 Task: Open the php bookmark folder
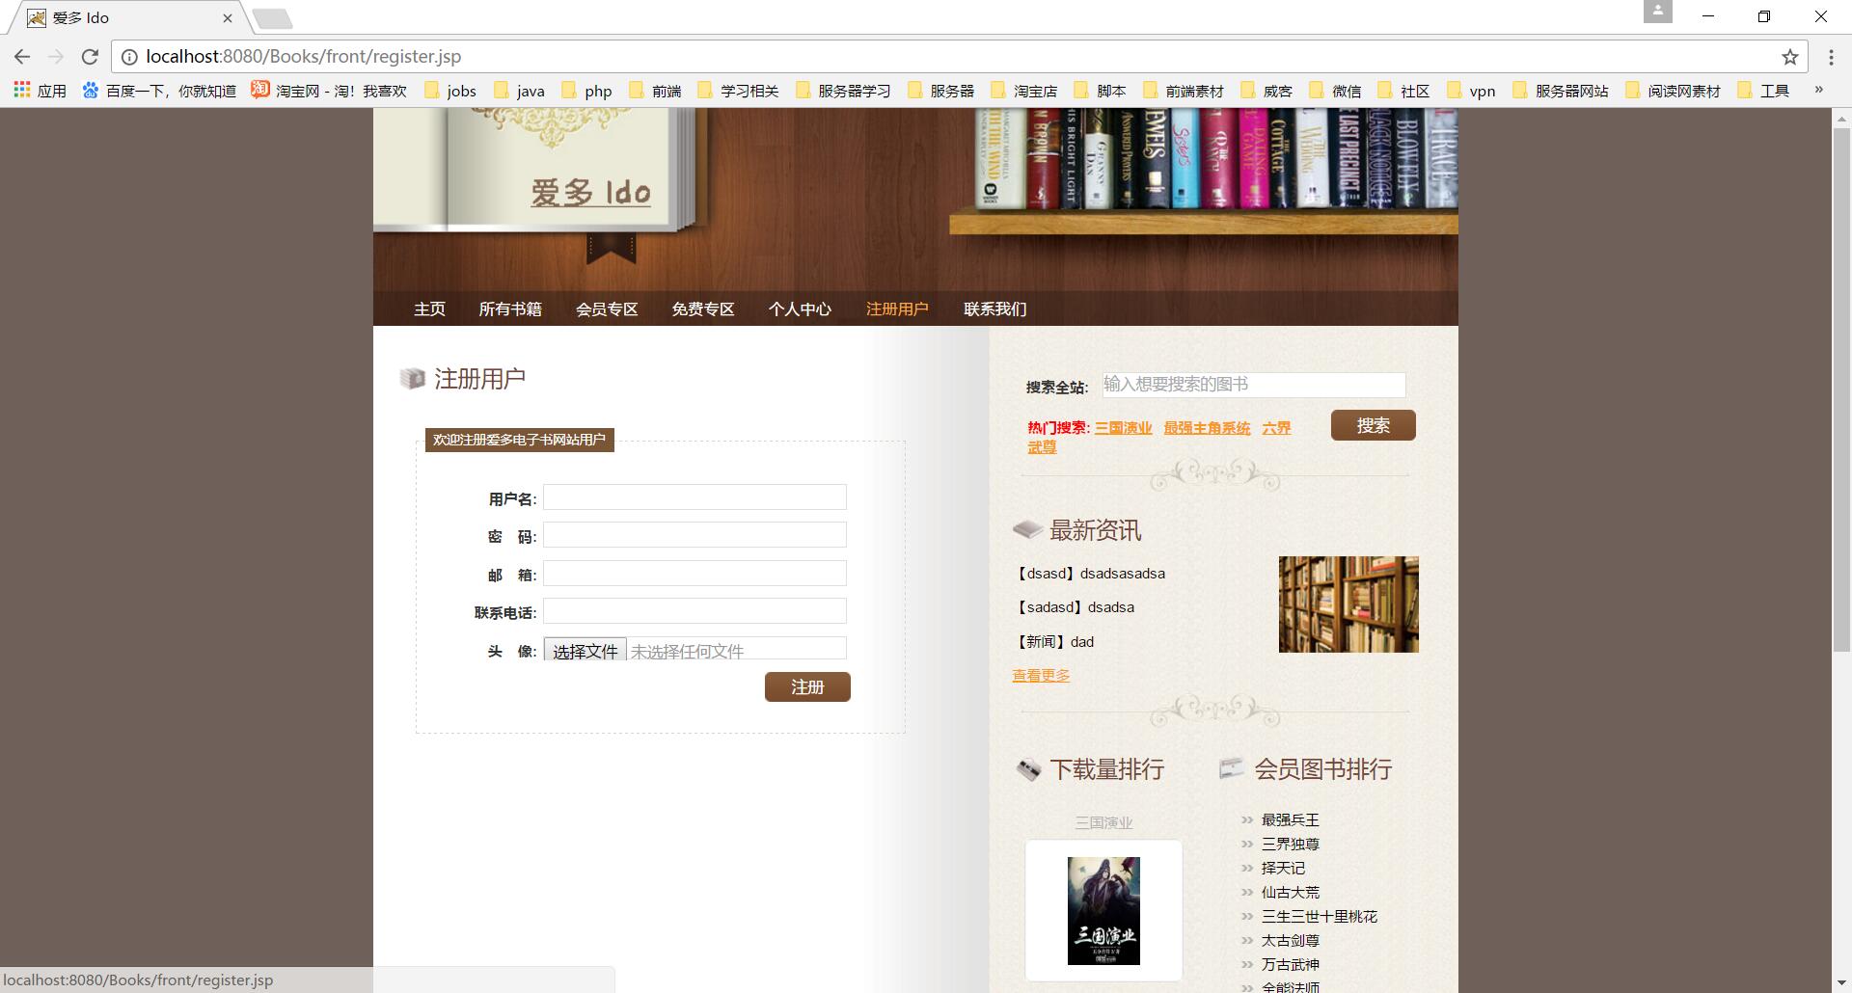point(587,91)
